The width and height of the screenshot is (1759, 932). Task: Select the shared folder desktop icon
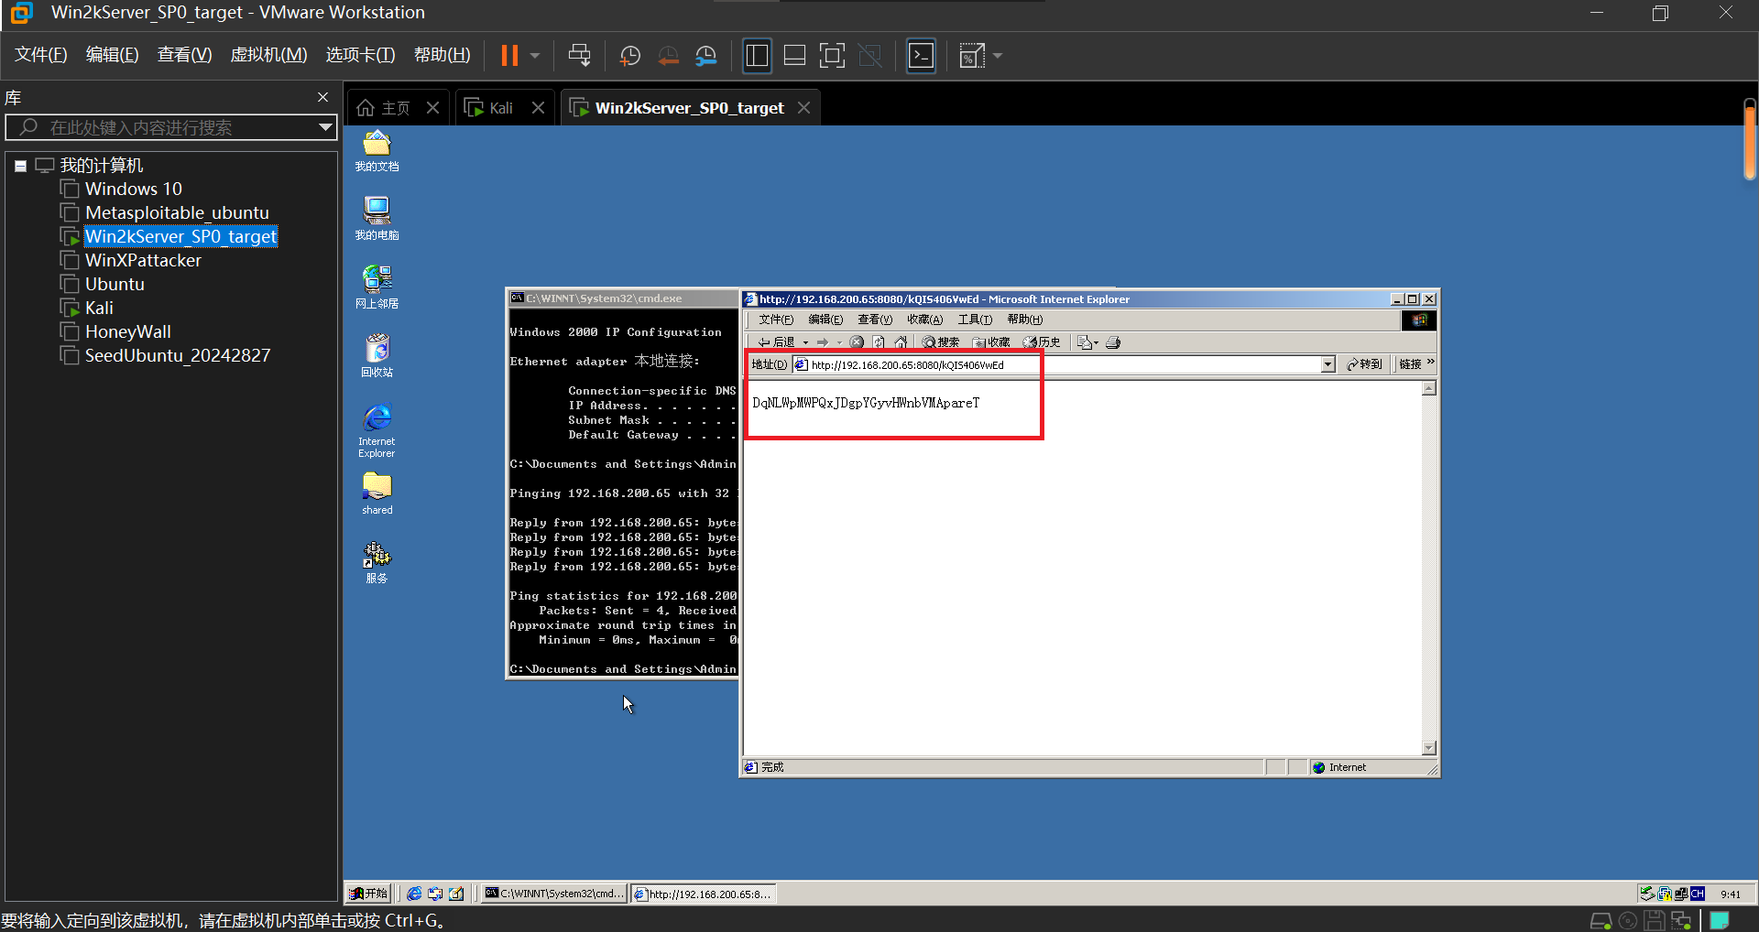click(377, 494)
